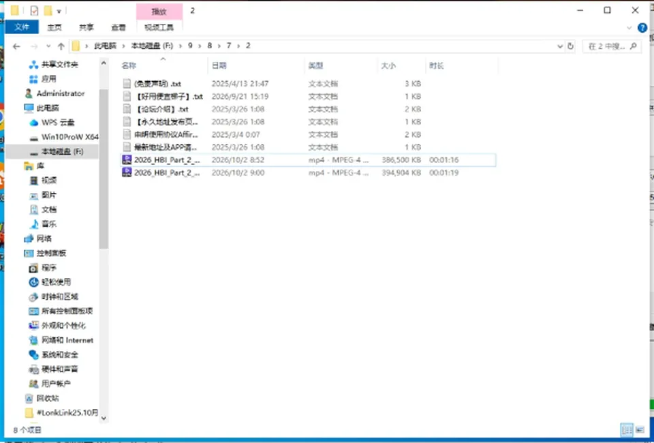
Task: Open the 视频 library
Action: click(x=49, y=180)
